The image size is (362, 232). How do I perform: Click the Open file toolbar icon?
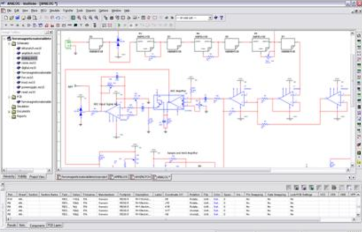[12, 18]
